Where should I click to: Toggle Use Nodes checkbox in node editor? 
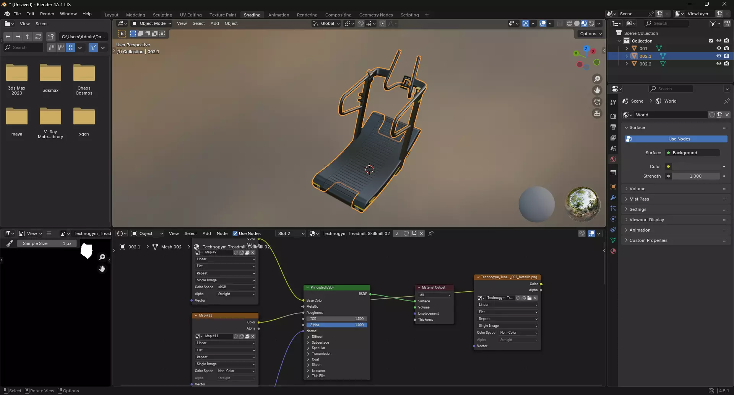(235, 233)
